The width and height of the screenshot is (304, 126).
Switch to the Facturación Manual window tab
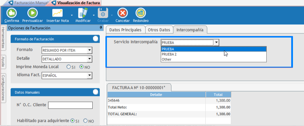pyautogui.click(x=29, y=3)
